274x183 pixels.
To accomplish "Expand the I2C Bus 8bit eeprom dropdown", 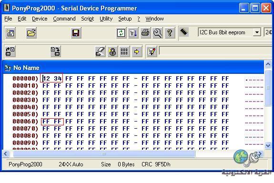I will click(257, 32).
